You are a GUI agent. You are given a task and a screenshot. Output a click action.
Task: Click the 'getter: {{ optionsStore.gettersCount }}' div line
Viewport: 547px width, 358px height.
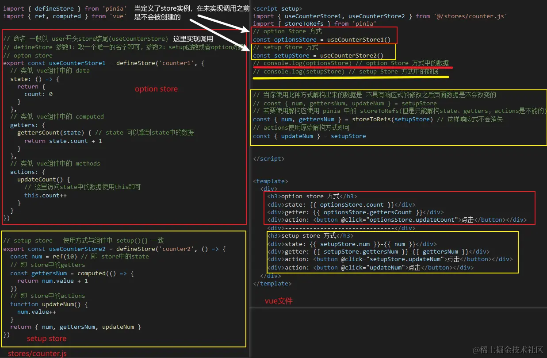click(355, 212)
